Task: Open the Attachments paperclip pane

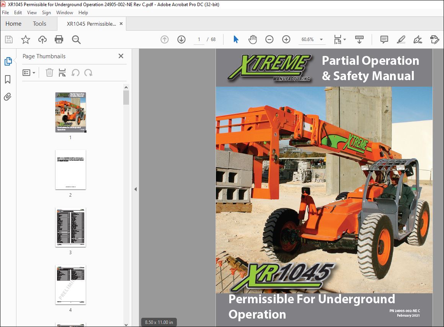Action: [x=8, y=97]
